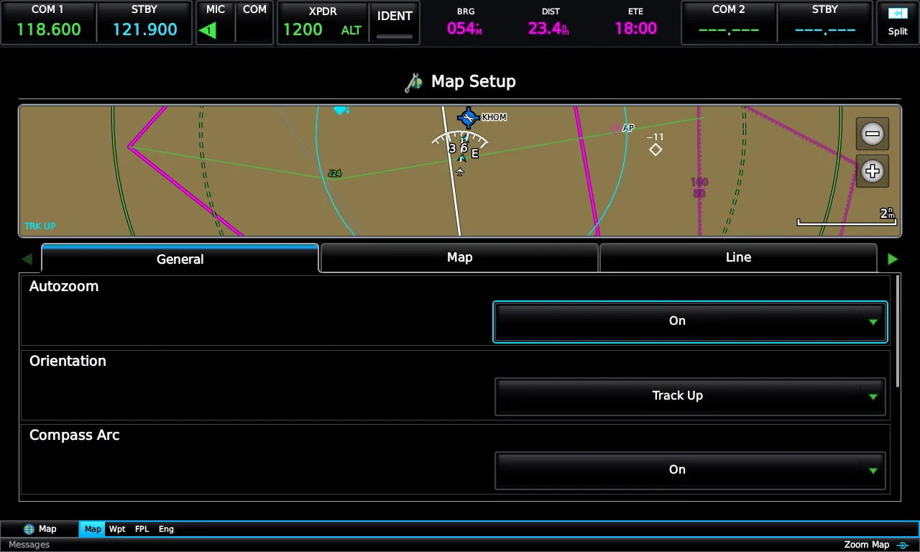Switch to the Map setup tab
This screenshot has height=552, width=920.
point(459,257)
